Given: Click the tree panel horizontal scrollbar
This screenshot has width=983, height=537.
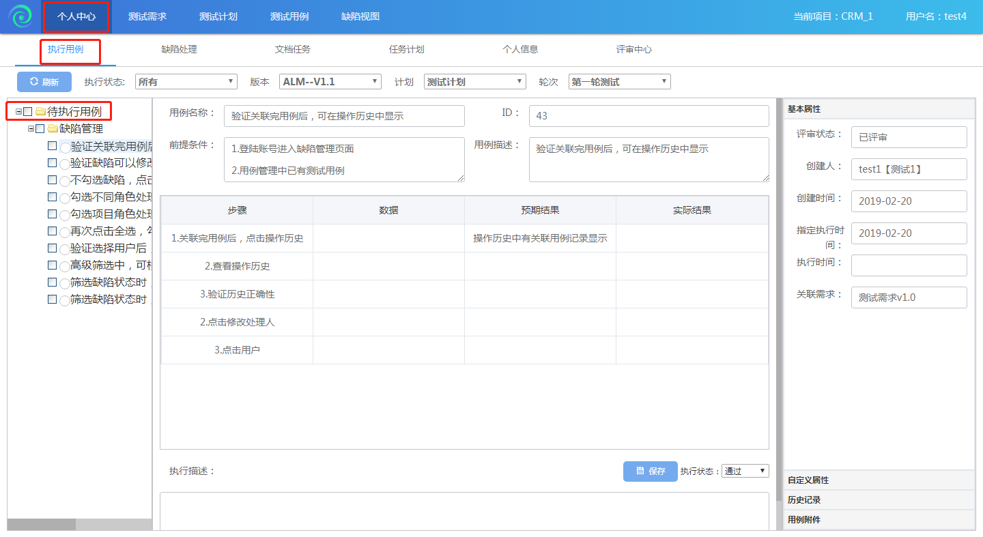Looking at the screenshot, I should (42, 524).
